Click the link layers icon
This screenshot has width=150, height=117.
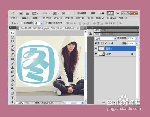(103, 102)
